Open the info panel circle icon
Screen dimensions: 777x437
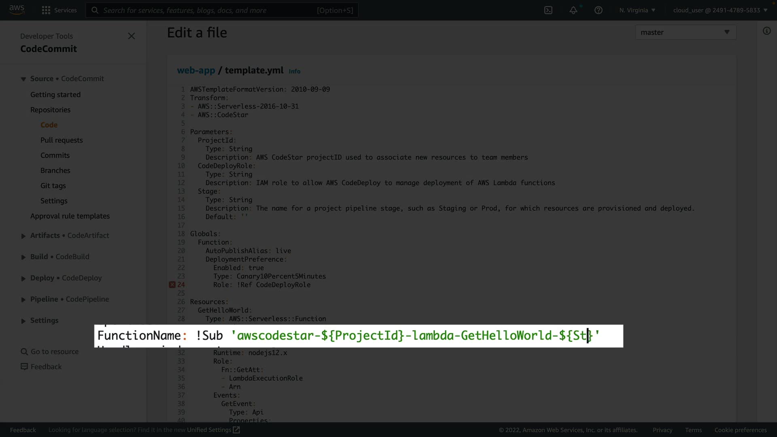(766, 31)
